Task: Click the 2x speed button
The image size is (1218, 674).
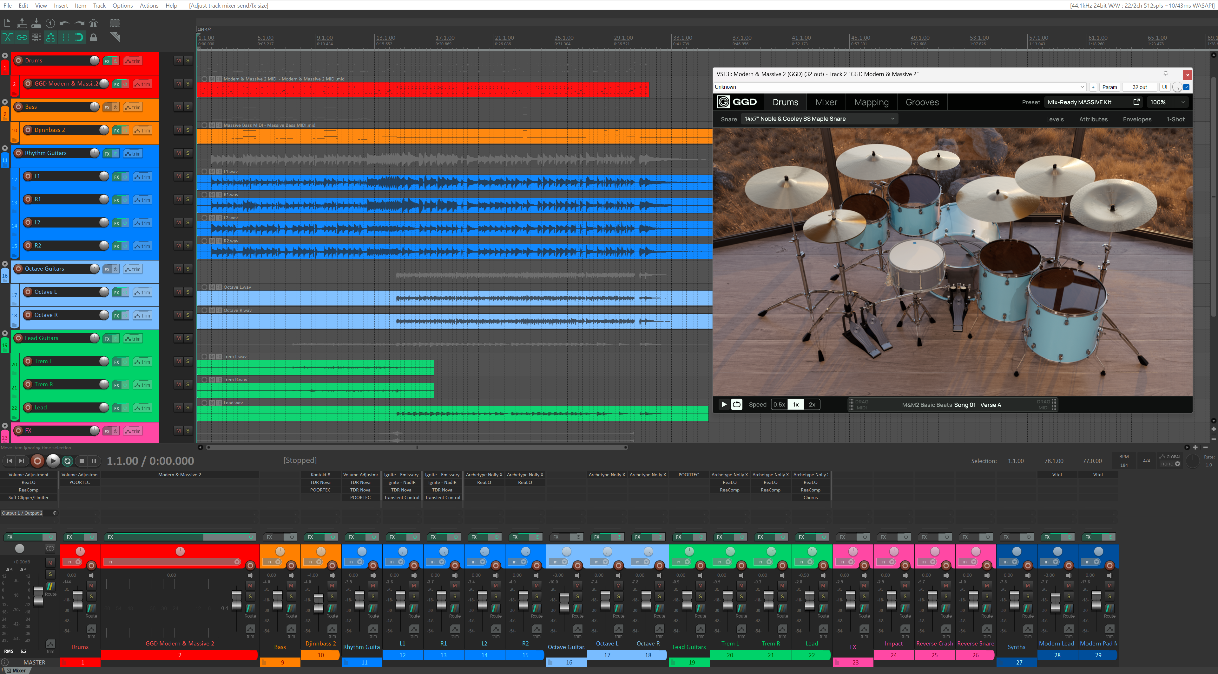Action: (x=812, y=404)
